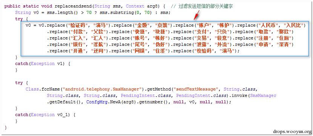Pick the "外流" string literal
This screenshot has width=313, height=136.
tap(222, 44)
